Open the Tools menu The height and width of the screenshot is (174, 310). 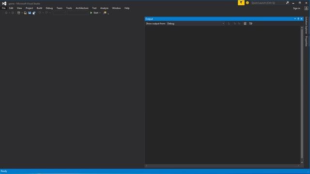pyautogui.click(x=69, y=8)
